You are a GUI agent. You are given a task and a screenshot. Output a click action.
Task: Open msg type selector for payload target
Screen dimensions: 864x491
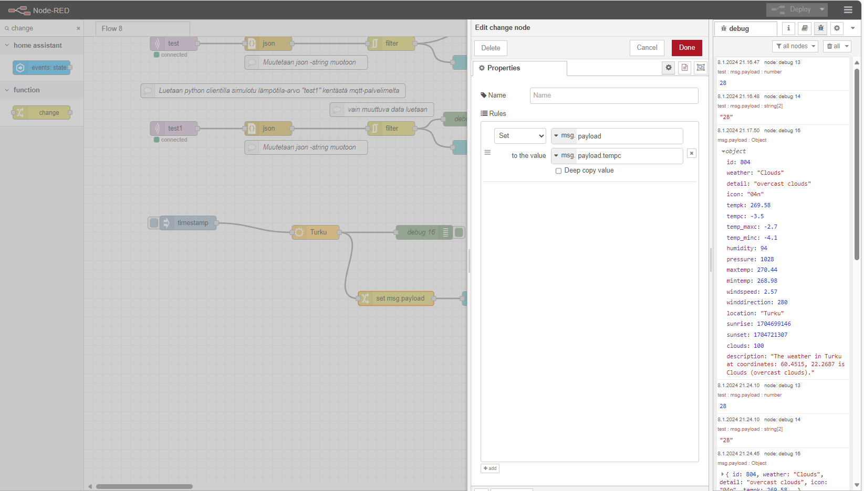click(564, 136)
